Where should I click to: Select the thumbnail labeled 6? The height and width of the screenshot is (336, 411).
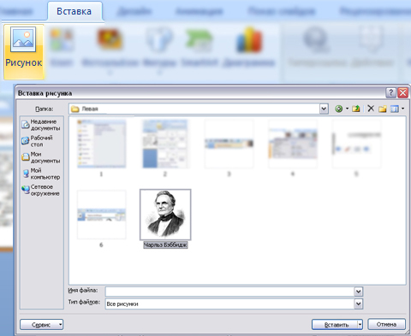point(102,215)
